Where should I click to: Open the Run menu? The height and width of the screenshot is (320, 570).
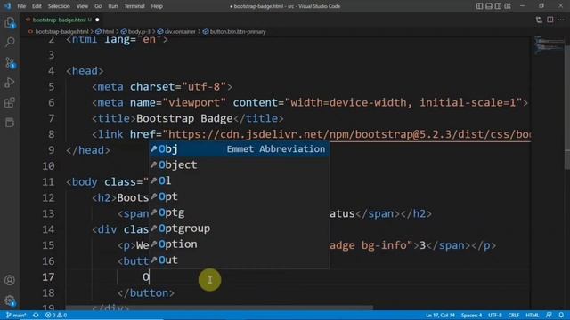pos(113,6)
